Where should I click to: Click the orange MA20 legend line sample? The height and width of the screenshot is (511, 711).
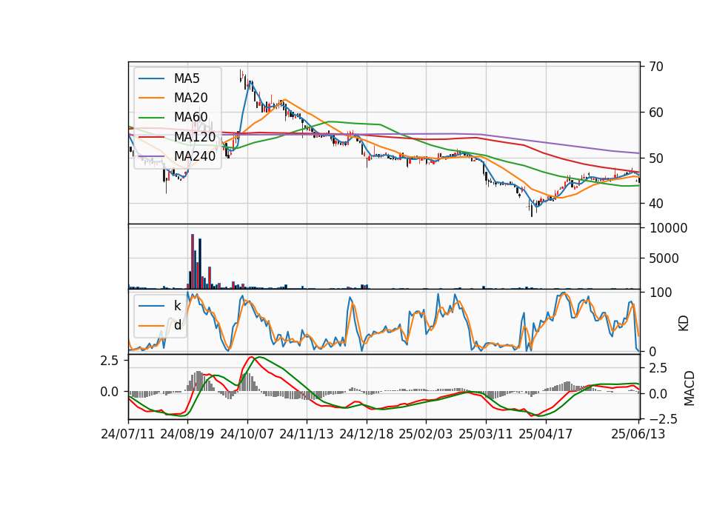(x=151, y=98)
